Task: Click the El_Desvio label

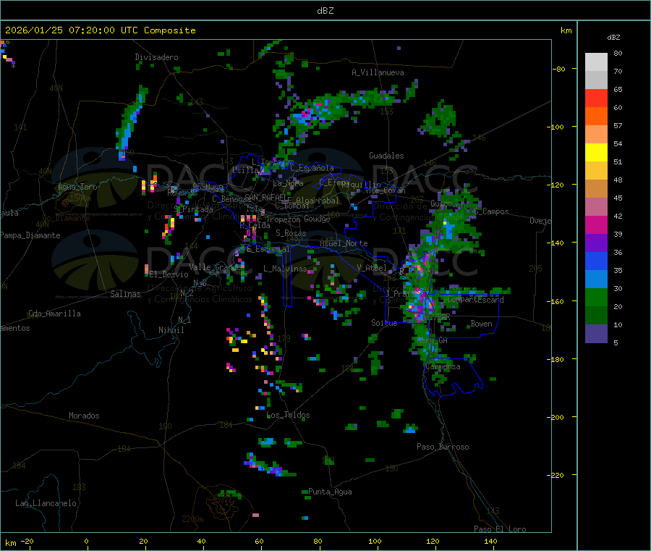Action: (169, 274)
